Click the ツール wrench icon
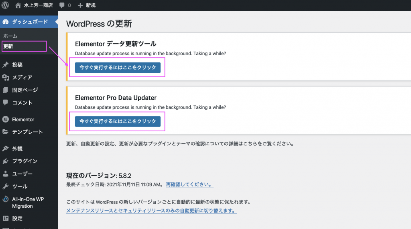The width and height of the screenshot is (411, 229). tap(6, 186)
